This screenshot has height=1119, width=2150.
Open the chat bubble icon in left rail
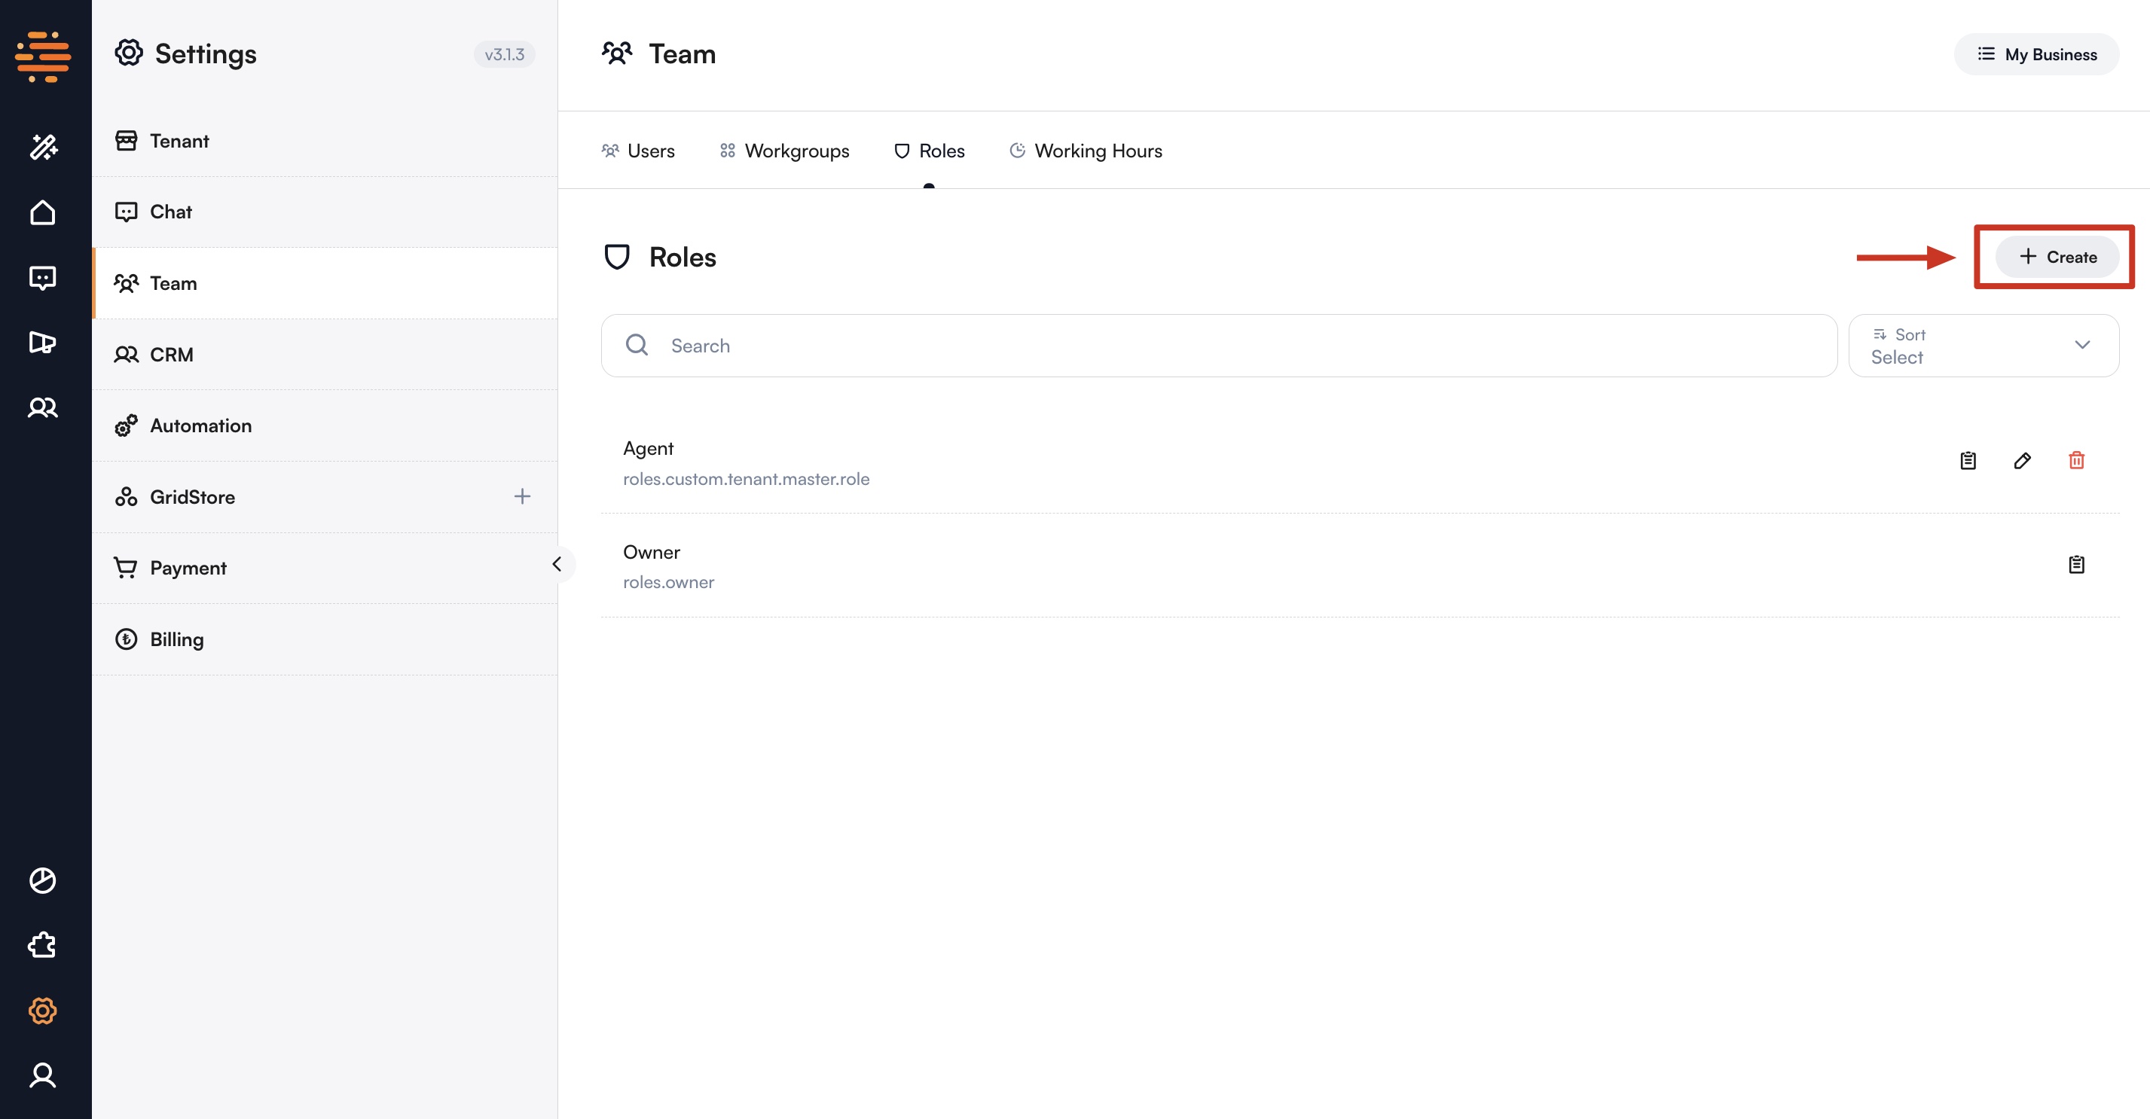click(x=43, y=277)
